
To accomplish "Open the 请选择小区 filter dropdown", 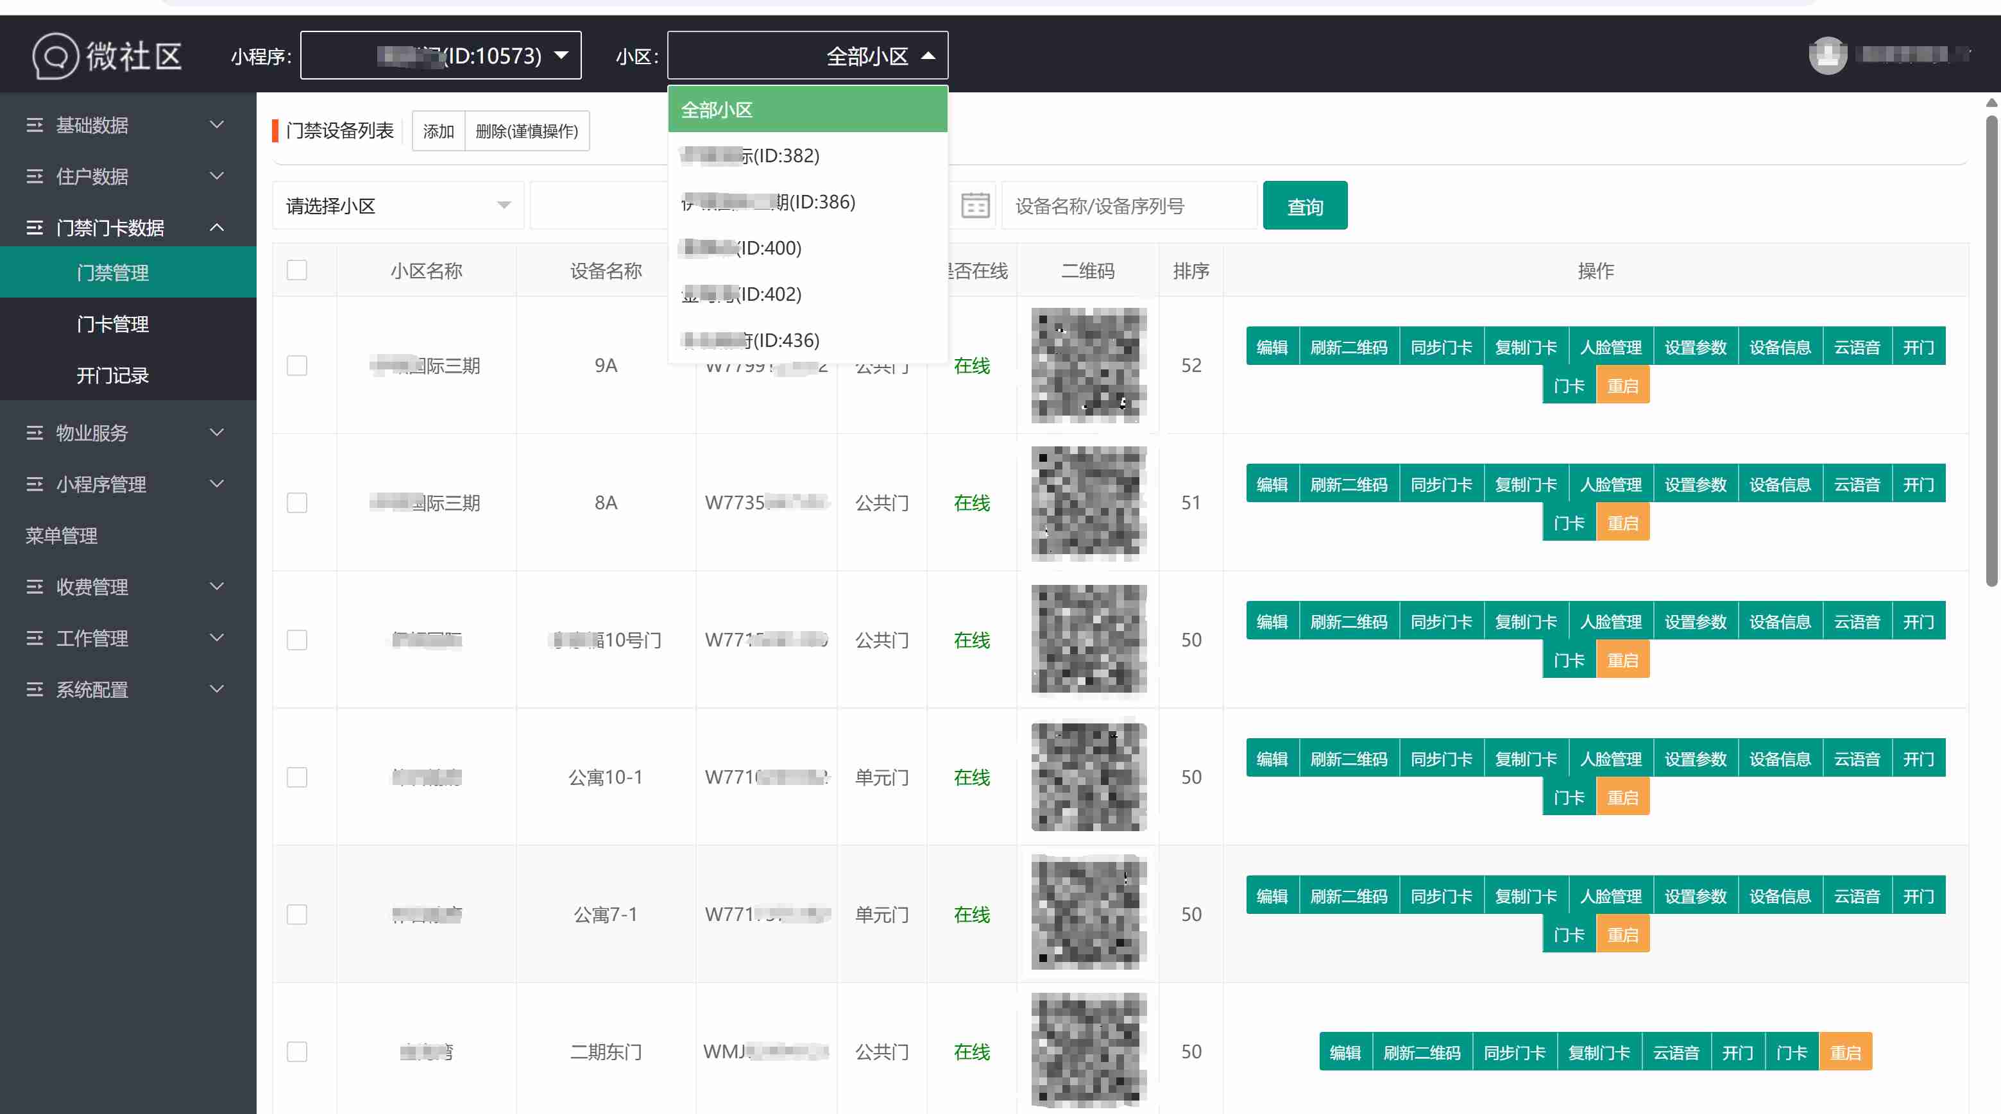I will click(x=398, y=206).
